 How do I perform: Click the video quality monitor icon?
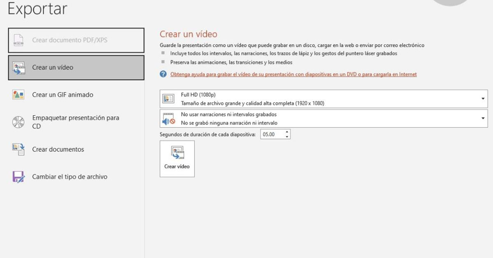[168, 98]
